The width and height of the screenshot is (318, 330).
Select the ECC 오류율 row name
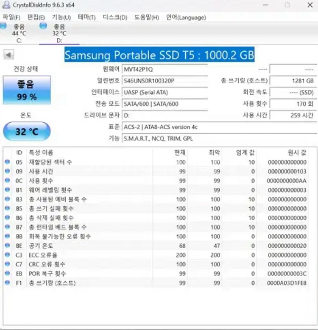coord(43,255)
